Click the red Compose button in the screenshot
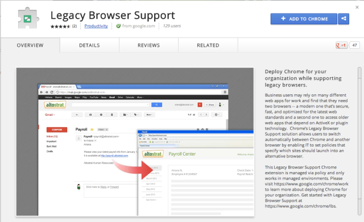Image resolution: width=364 pixels, height=222 pixels. pyautogui.click(x=57, y=130)
